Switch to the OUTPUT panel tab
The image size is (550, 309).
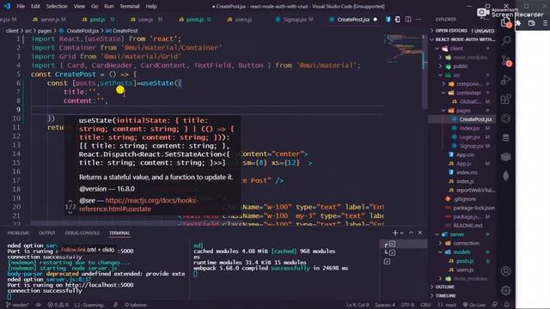point(47,233)
